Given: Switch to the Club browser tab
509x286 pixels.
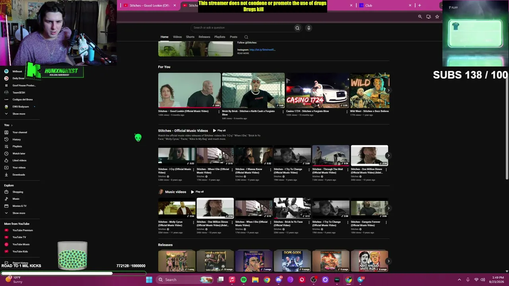Looking at the screenshot, I should [x=385, y=5].
